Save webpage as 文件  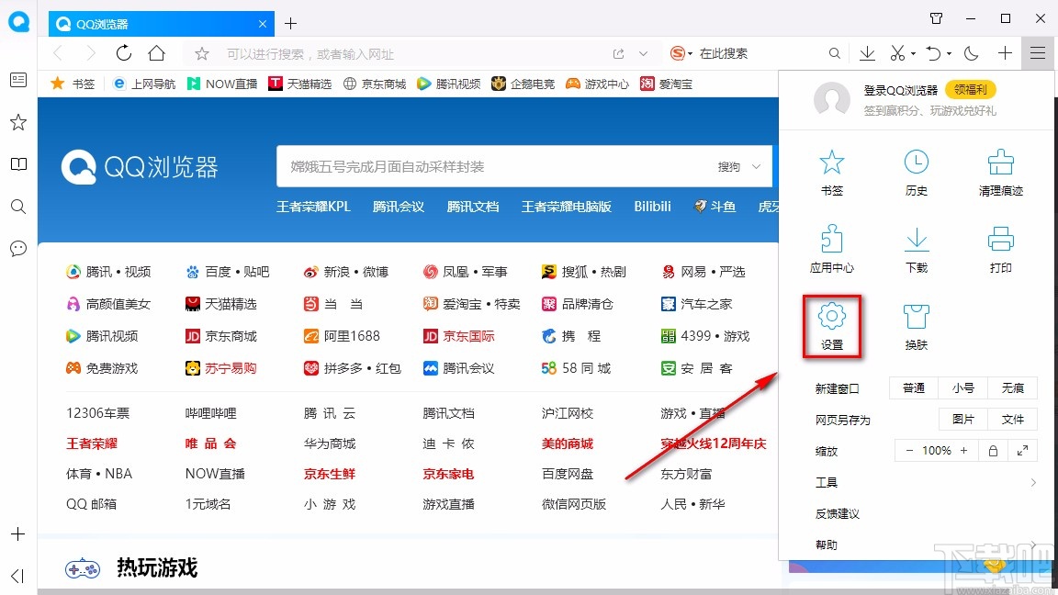pos(1012,420)
